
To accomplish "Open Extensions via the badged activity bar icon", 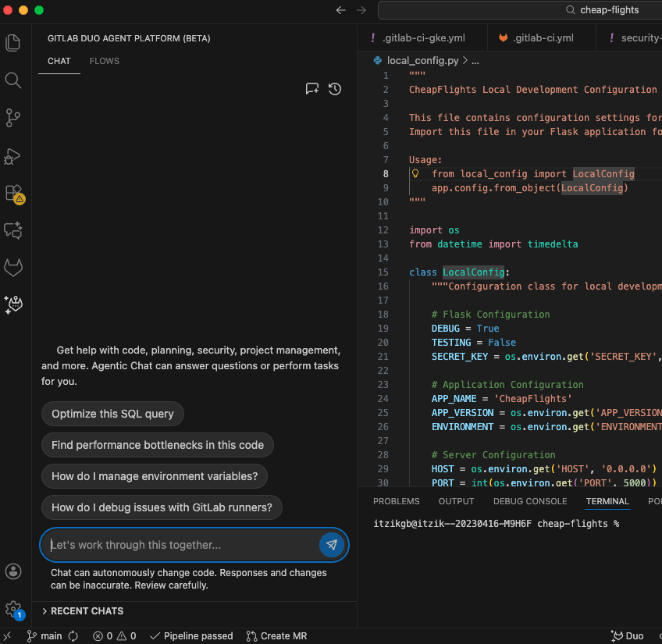I will coord(12,194).
